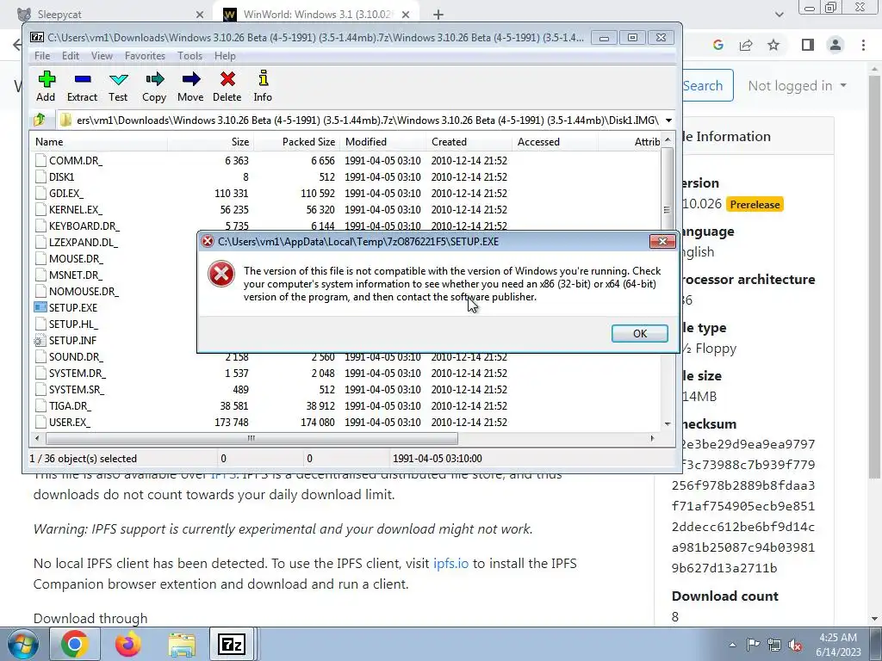The width and height of the screenshot is (882, 661).
Task: Open the Info tool in 7-Zip
Action: (263, 86)
